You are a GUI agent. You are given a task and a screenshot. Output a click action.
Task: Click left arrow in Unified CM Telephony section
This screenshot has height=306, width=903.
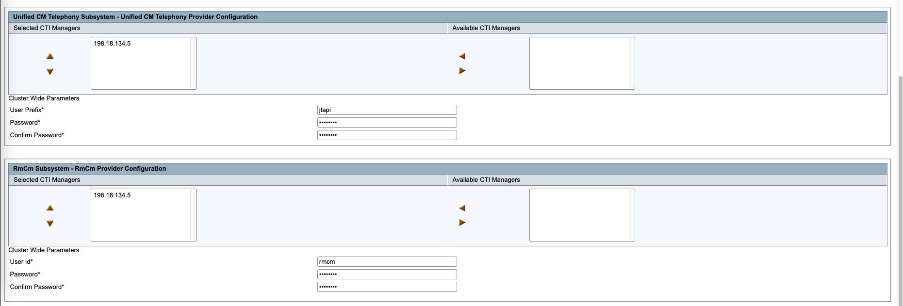(x=462, y=56)
